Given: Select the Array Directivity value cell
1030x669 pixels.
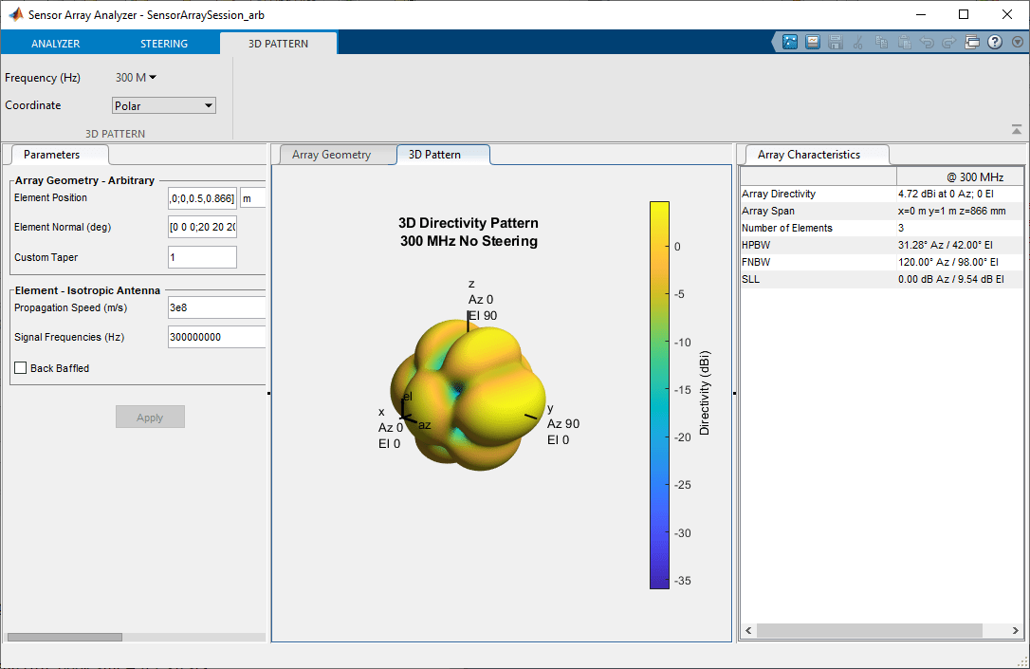Looking at the screenshot, I should [960, 194].
